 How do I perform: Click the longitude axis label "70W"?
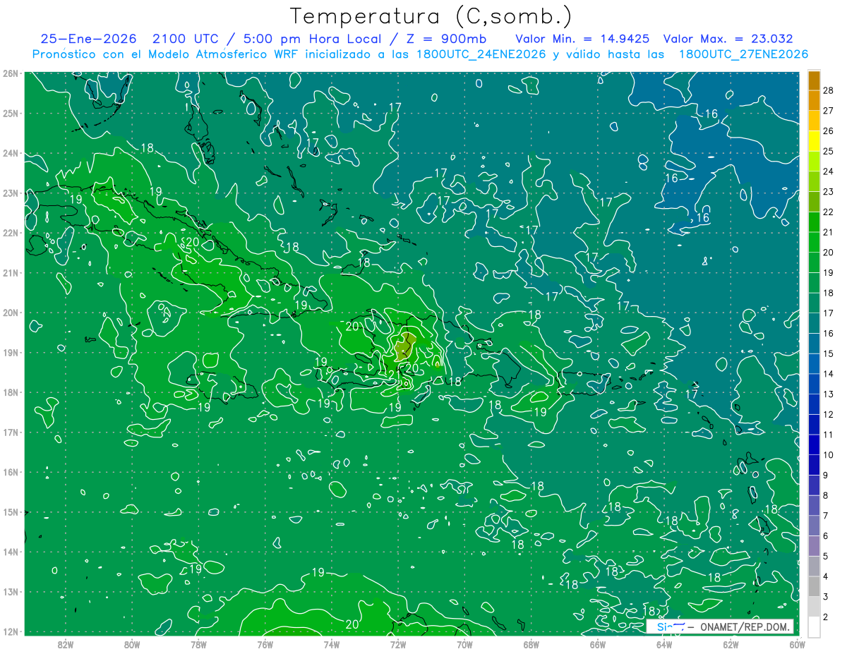(464, 644)
